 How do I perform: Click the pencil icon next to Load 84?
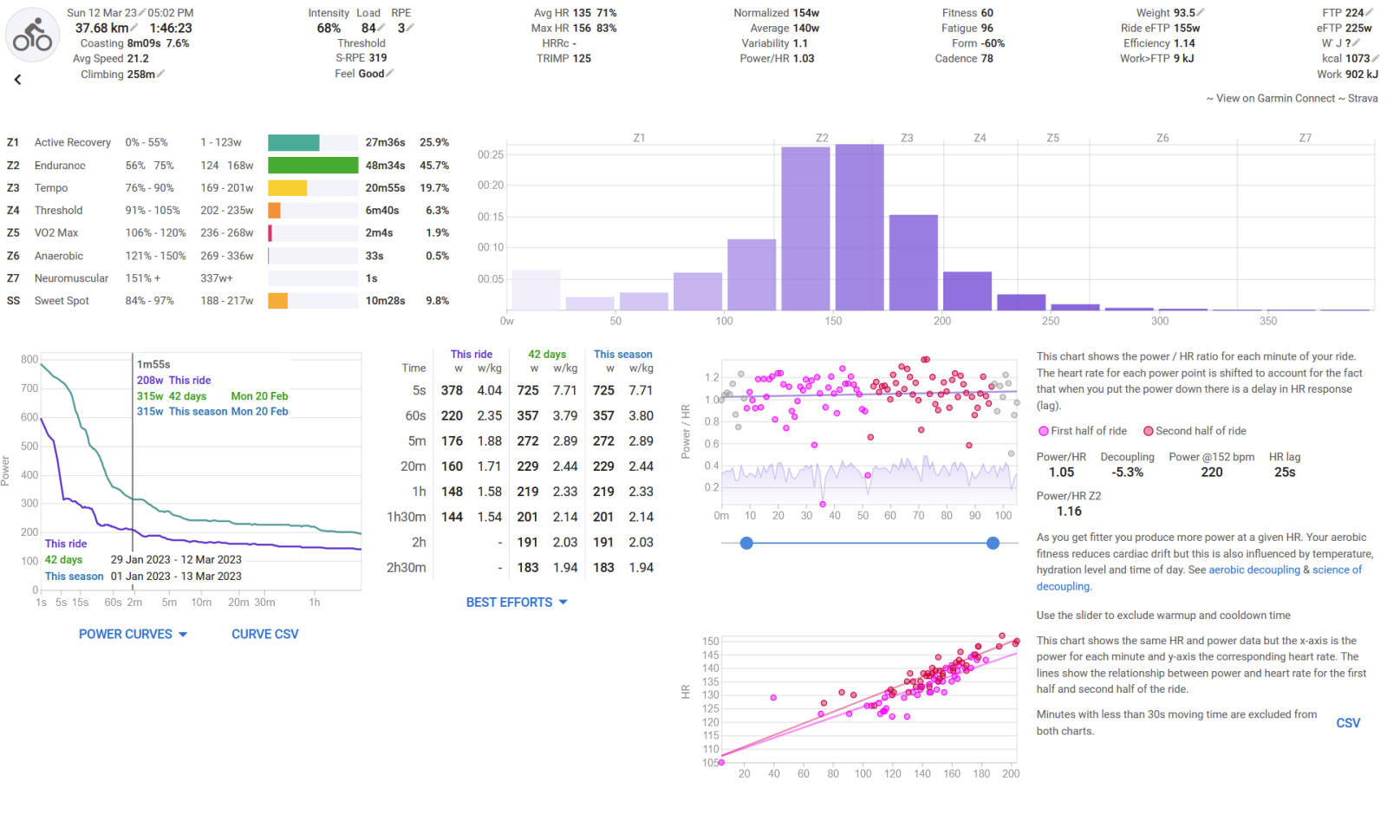[x=381, y=28]
